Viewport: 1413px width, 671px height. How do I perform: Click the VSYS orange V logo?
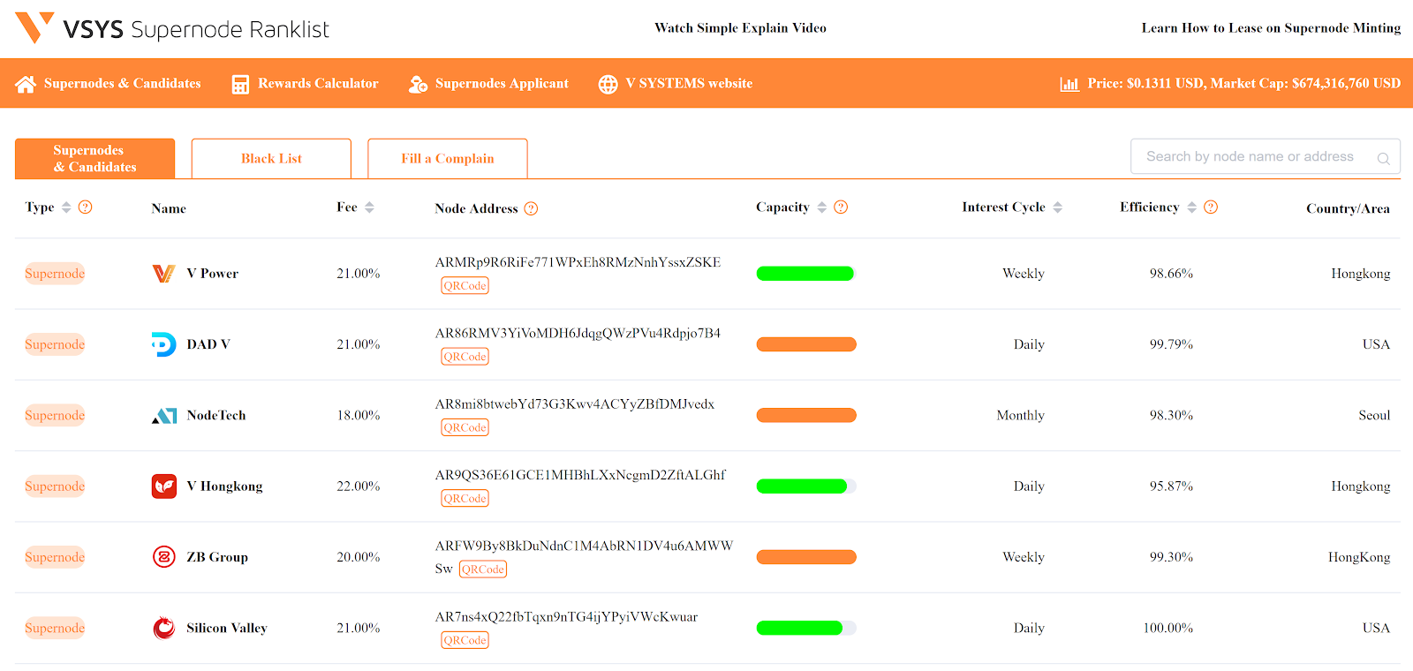pos(34,27)
